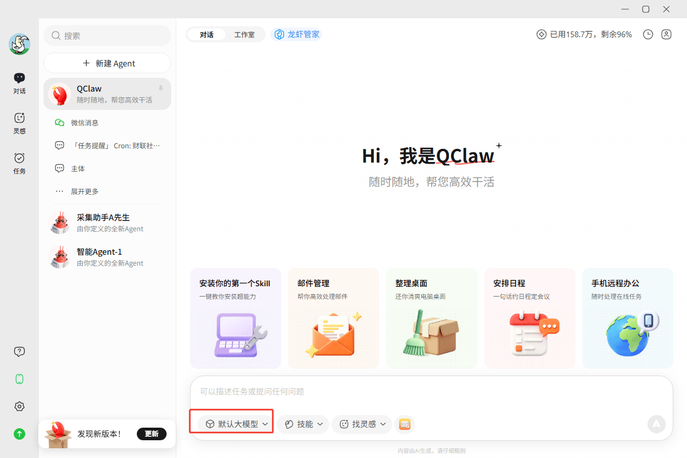Open the 整理桌面 card
Viewport: 687px width, 458px height.
432,318
